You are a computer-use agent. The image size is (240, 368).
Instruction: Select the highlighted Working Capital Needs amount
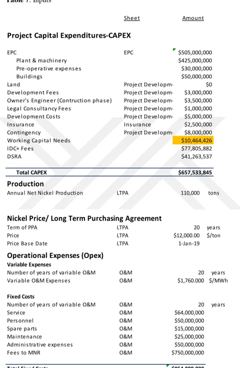(193, 140)
